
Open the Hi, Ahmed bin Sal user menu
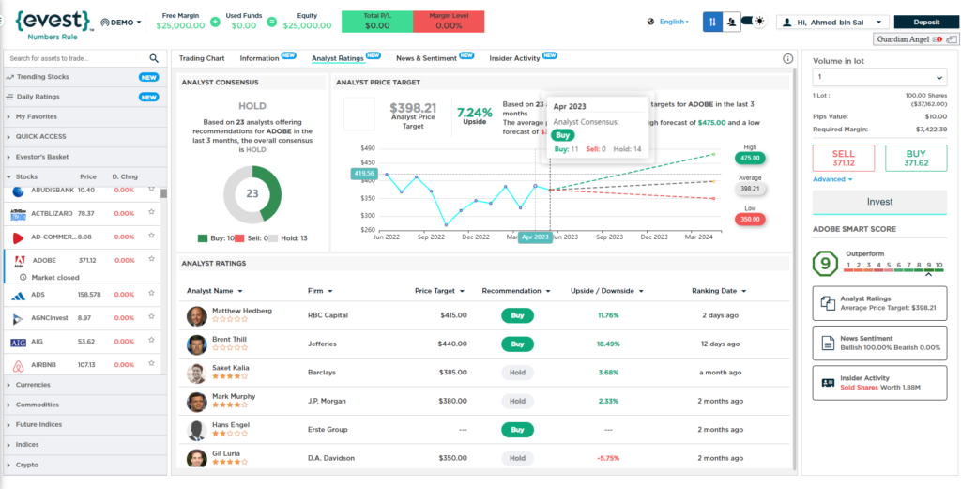[833, 23]
